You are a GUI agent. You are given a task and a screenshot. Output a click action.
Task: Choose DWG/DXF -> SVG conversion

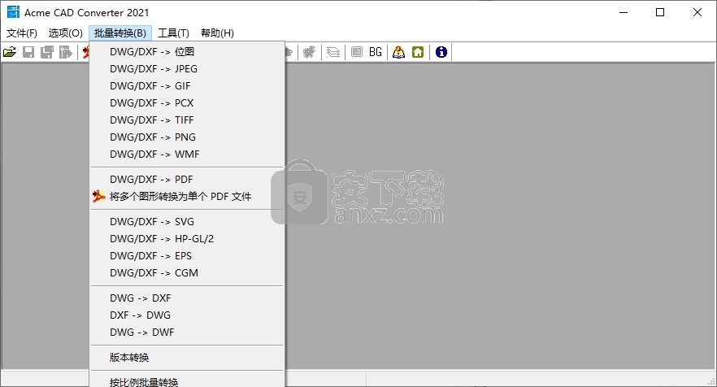pos(188,222)
